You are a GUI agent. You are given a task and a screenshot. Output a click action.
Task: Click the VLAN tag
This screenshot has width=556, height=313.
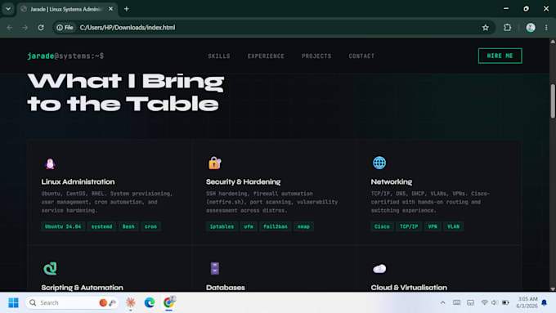click(453, 226)
